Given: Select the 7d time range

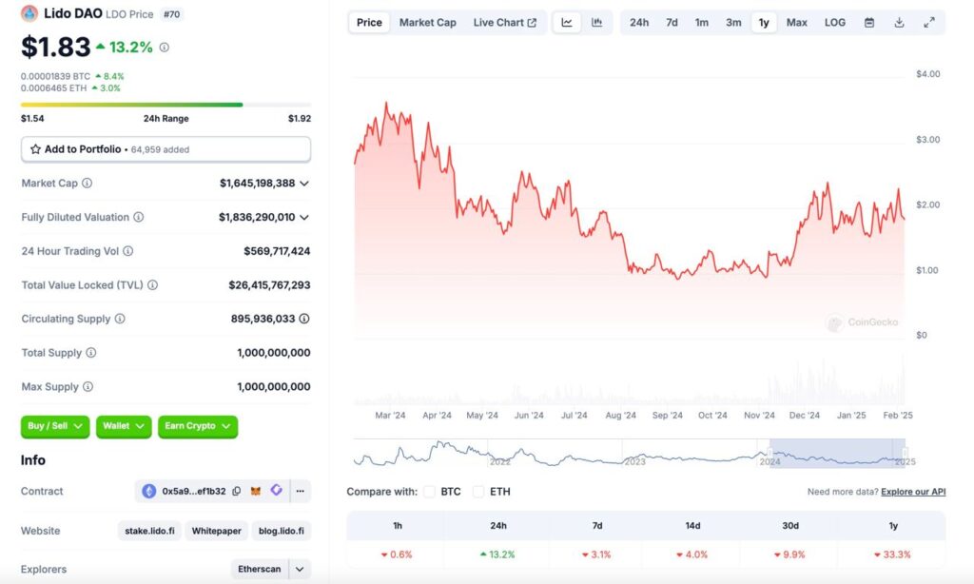Looking at the screenshot, I should (672, 23).
